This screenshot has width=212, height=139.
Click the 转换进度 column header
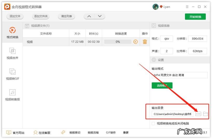(x=121, y=34)
